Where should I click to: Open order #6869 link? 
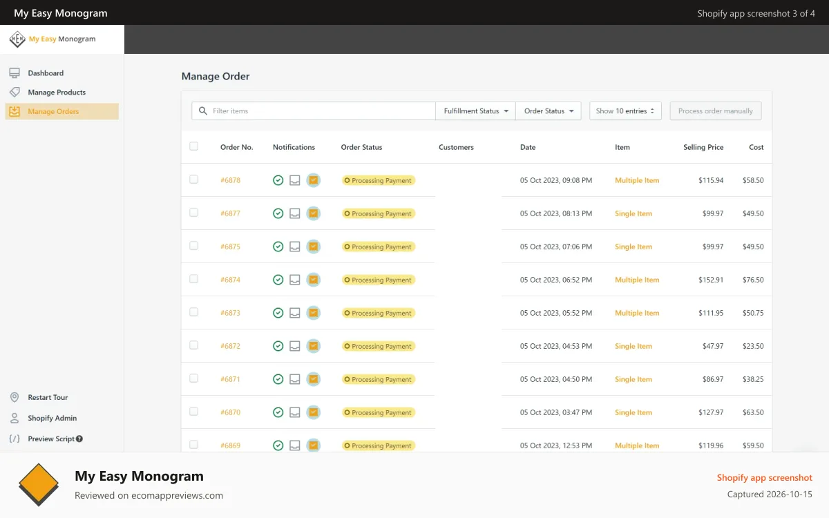(231, 445)
